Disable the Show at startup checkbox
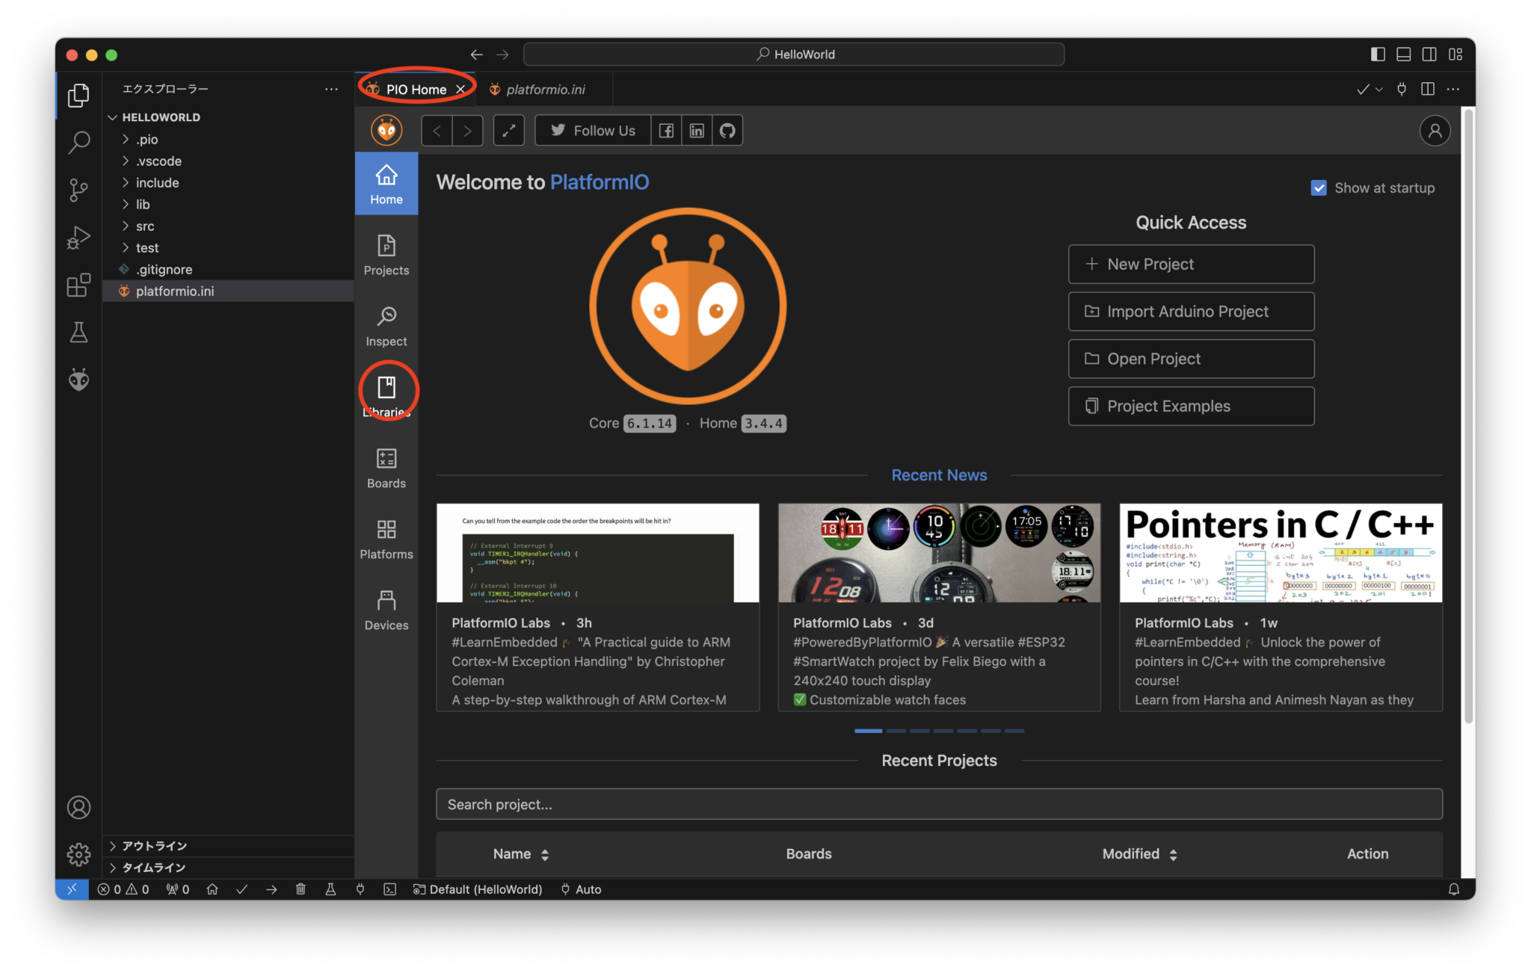1531x973 pixels. [x=1318, y=188]
